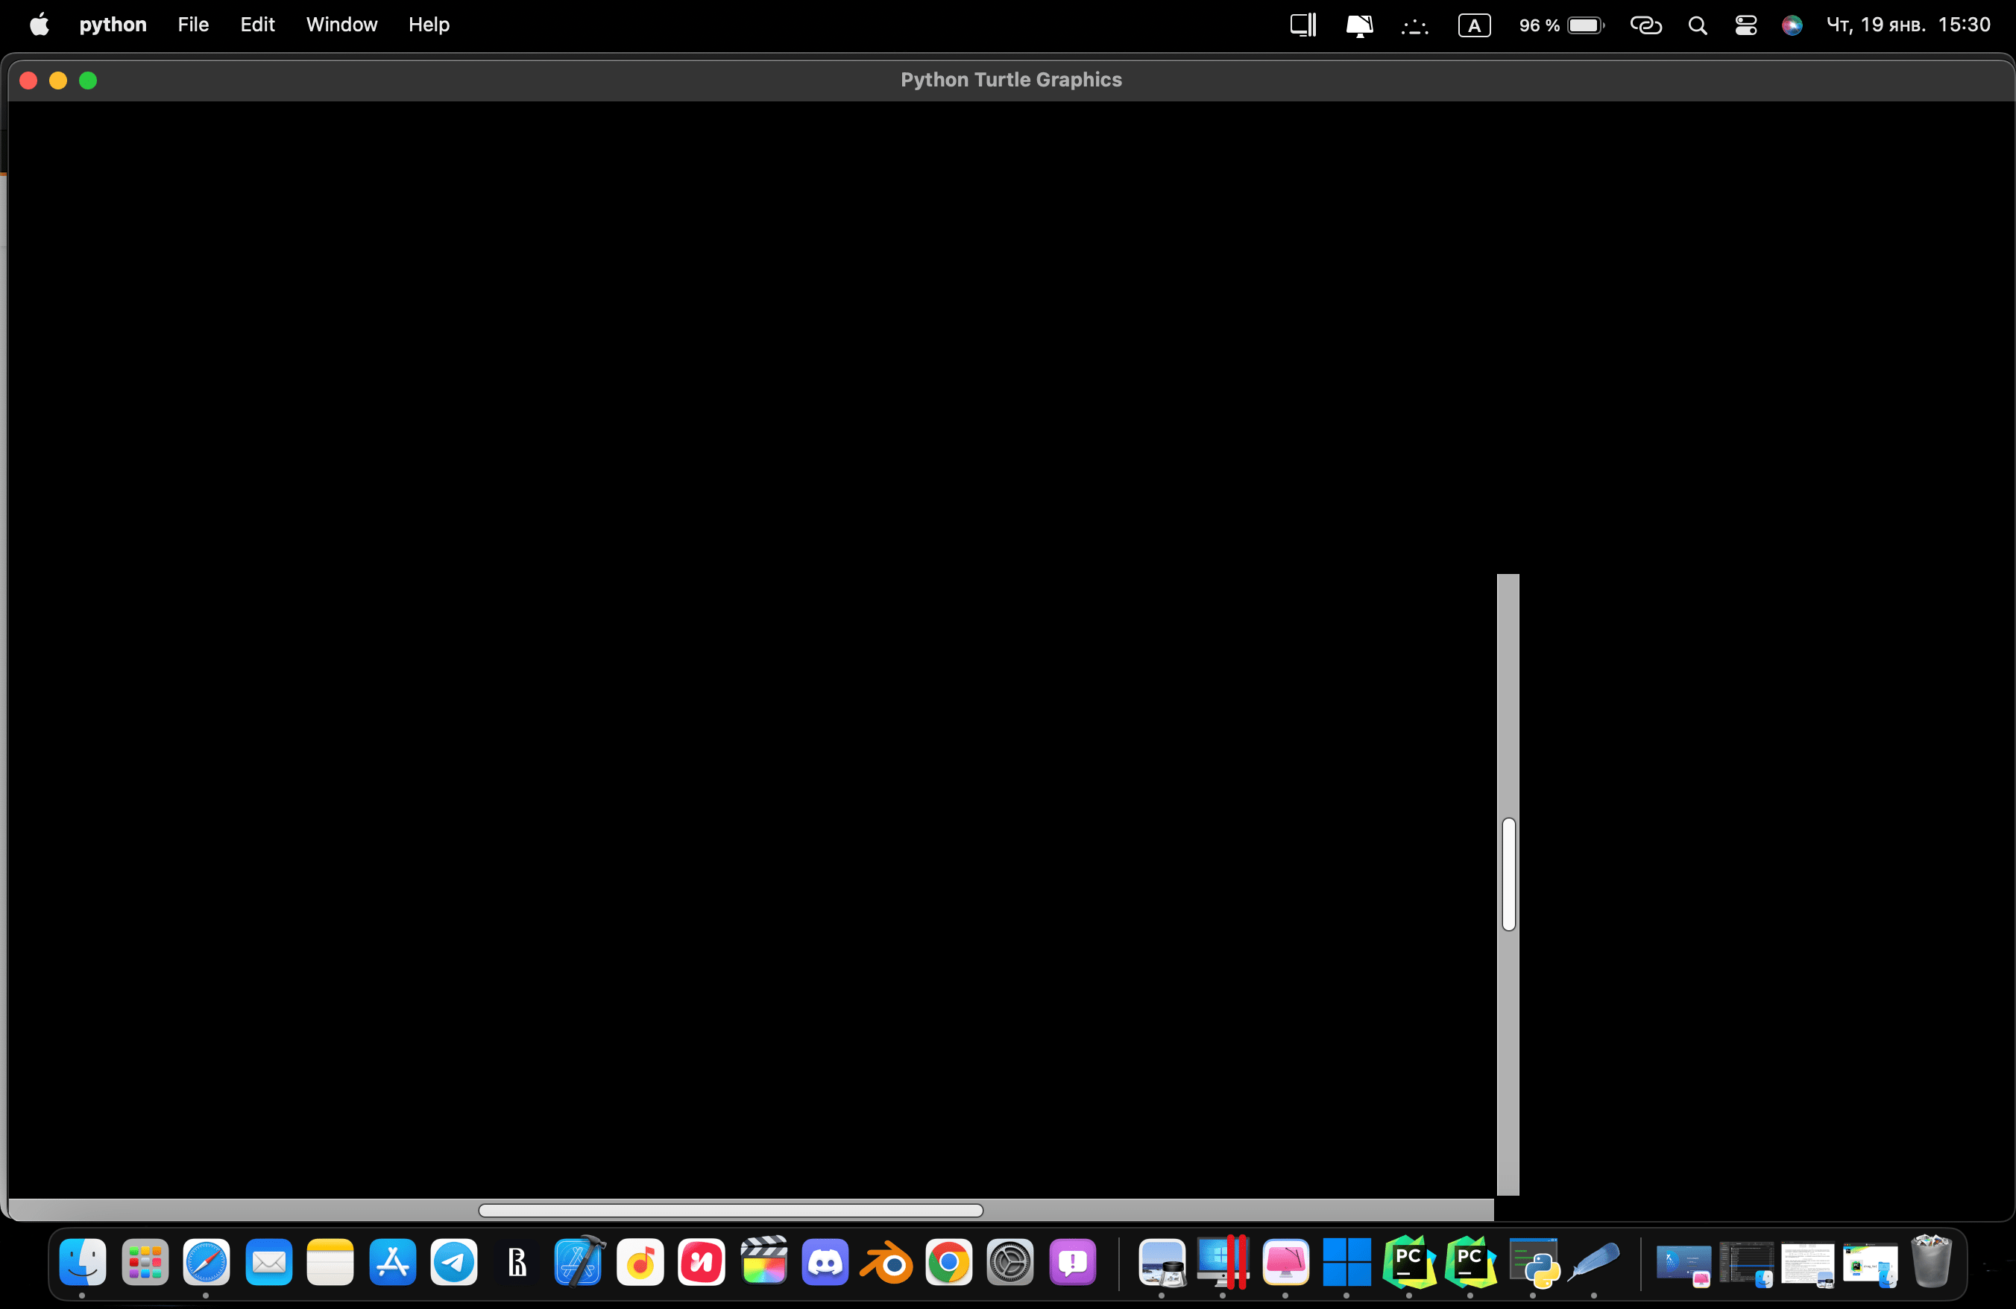The width and height of the screenshot is (2016, 1309).
Task: Click the horizontal scrollbar thumb
Action: (x=731, y=1211)
